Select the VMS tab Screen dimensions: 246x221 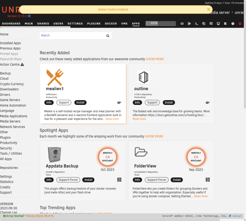coord(124,24)
